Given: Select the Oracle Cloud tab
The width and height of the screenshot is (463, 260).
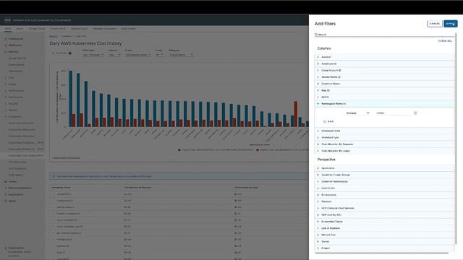Looking at the screenshot, I should pos(58,29).
